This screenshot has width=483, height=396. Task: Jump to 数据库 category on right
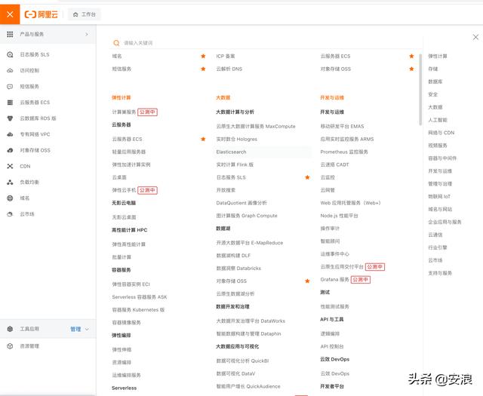pyautogui.click(x=435, y=81)
